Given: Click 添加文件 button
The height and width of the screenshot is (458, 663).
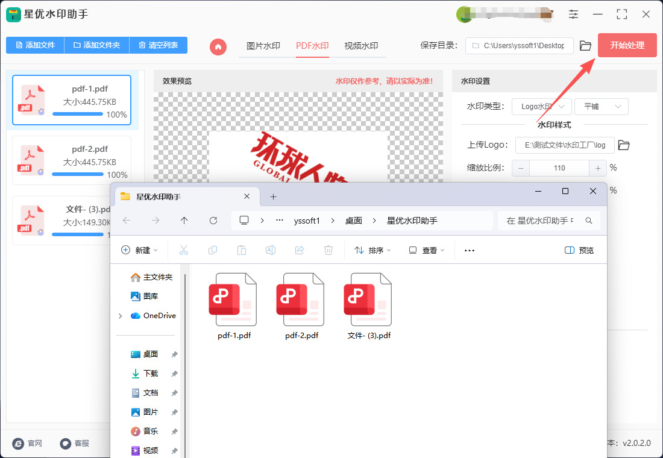Looking at the screenshot, I should [x=35, y=45].
